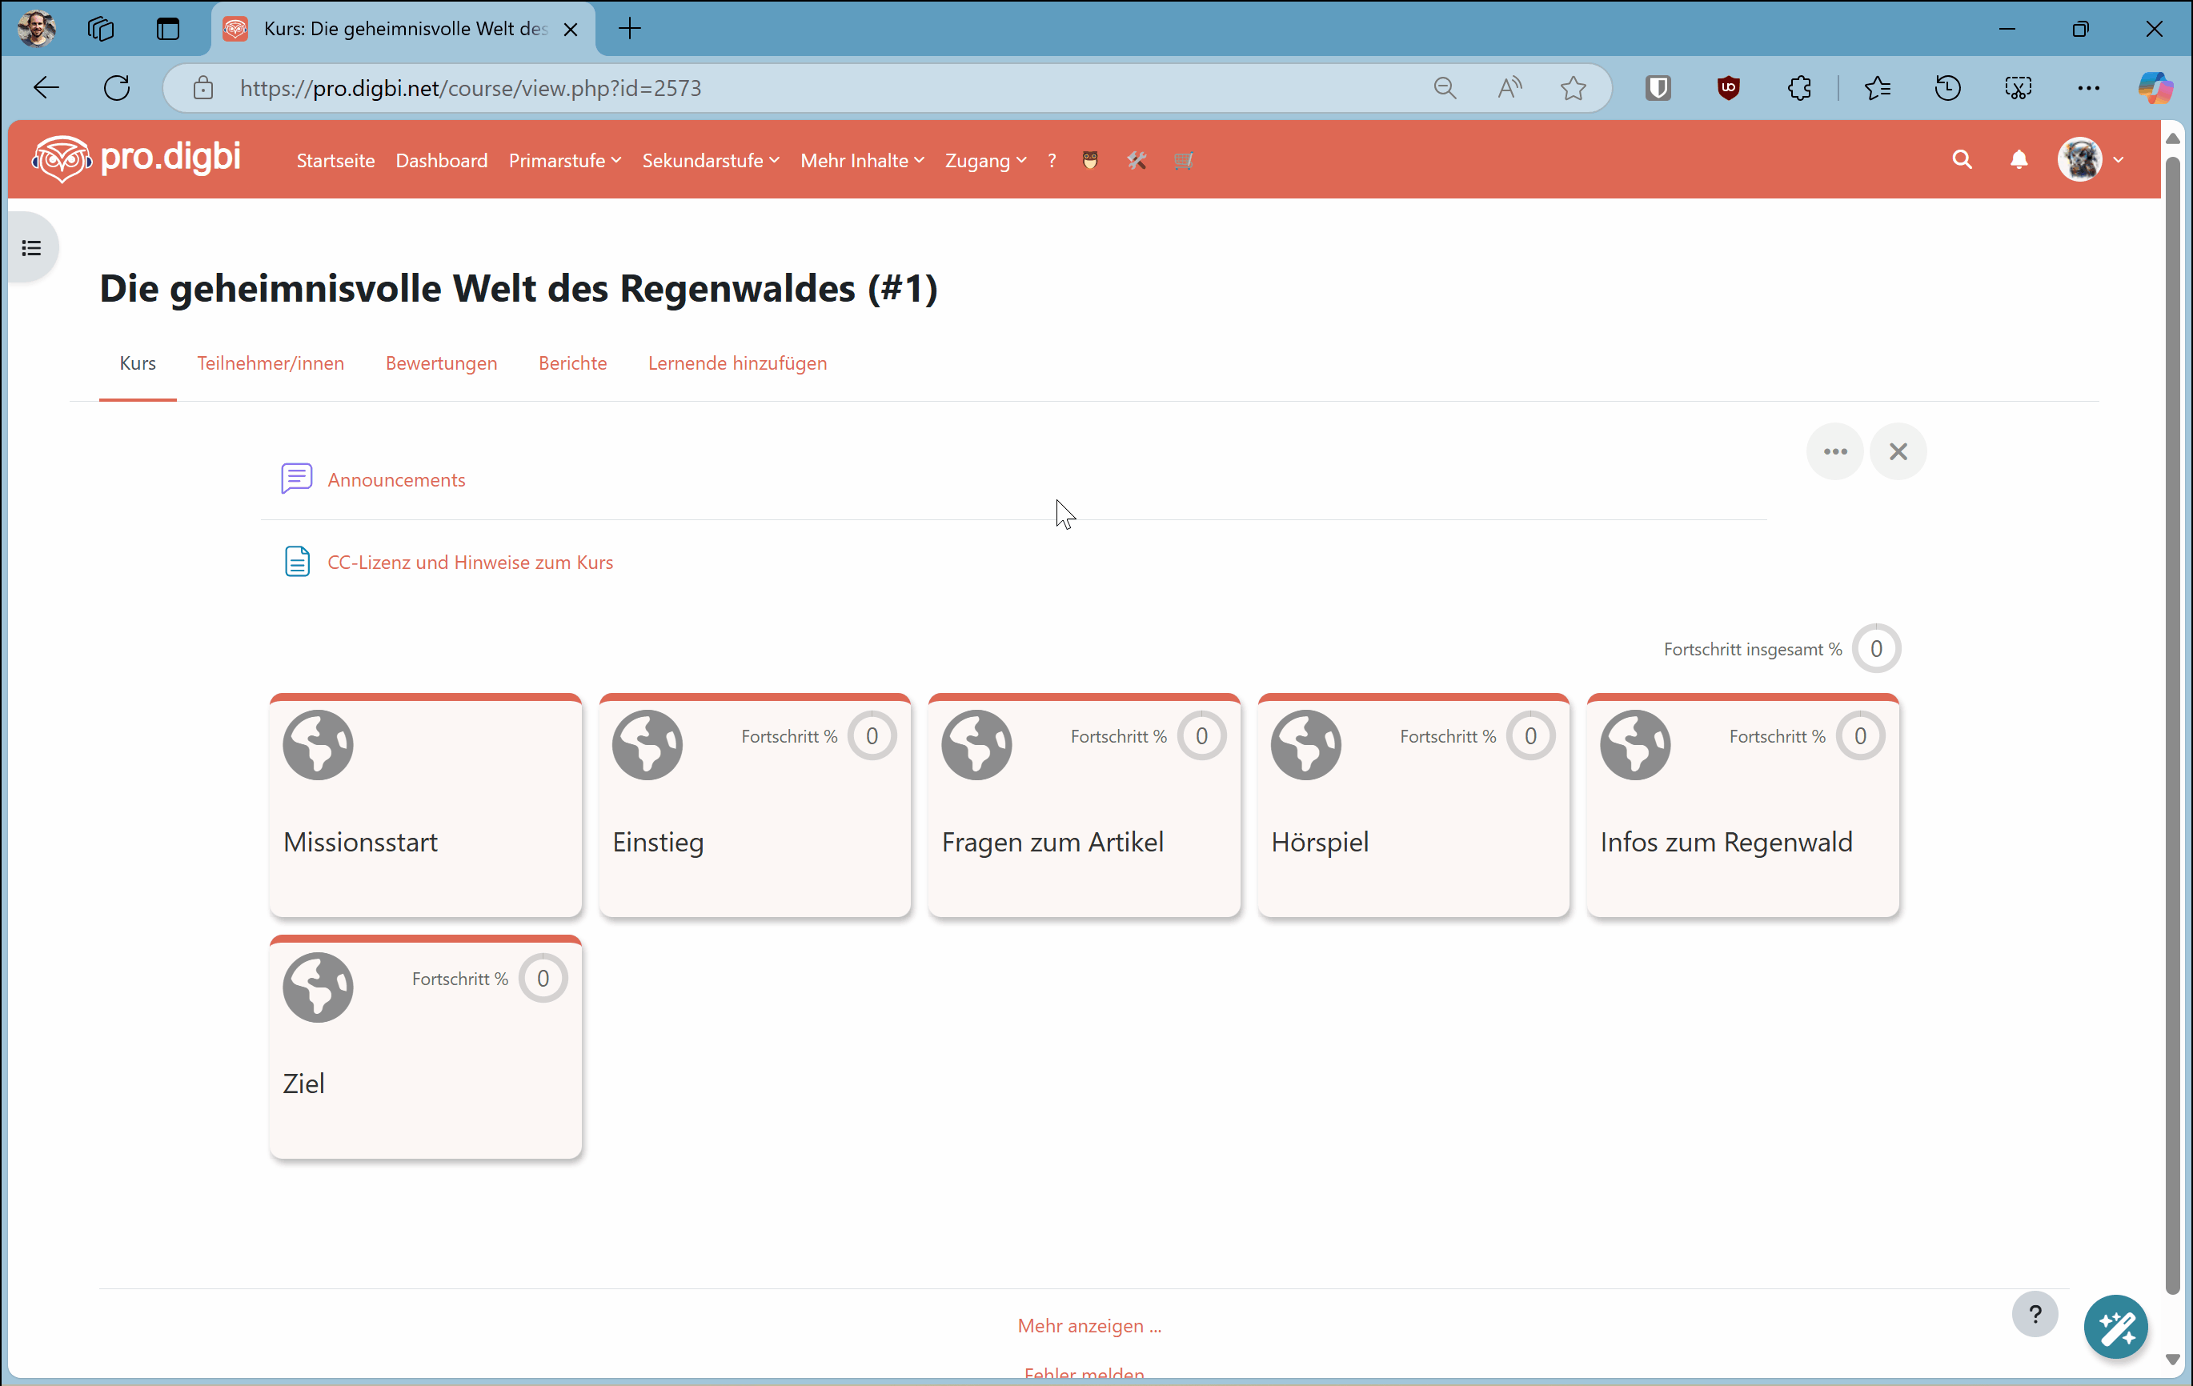This screenshot has height=1386, width=2193.
Task: Open the site search magnifier icon
Action: tap(1962, 160)
